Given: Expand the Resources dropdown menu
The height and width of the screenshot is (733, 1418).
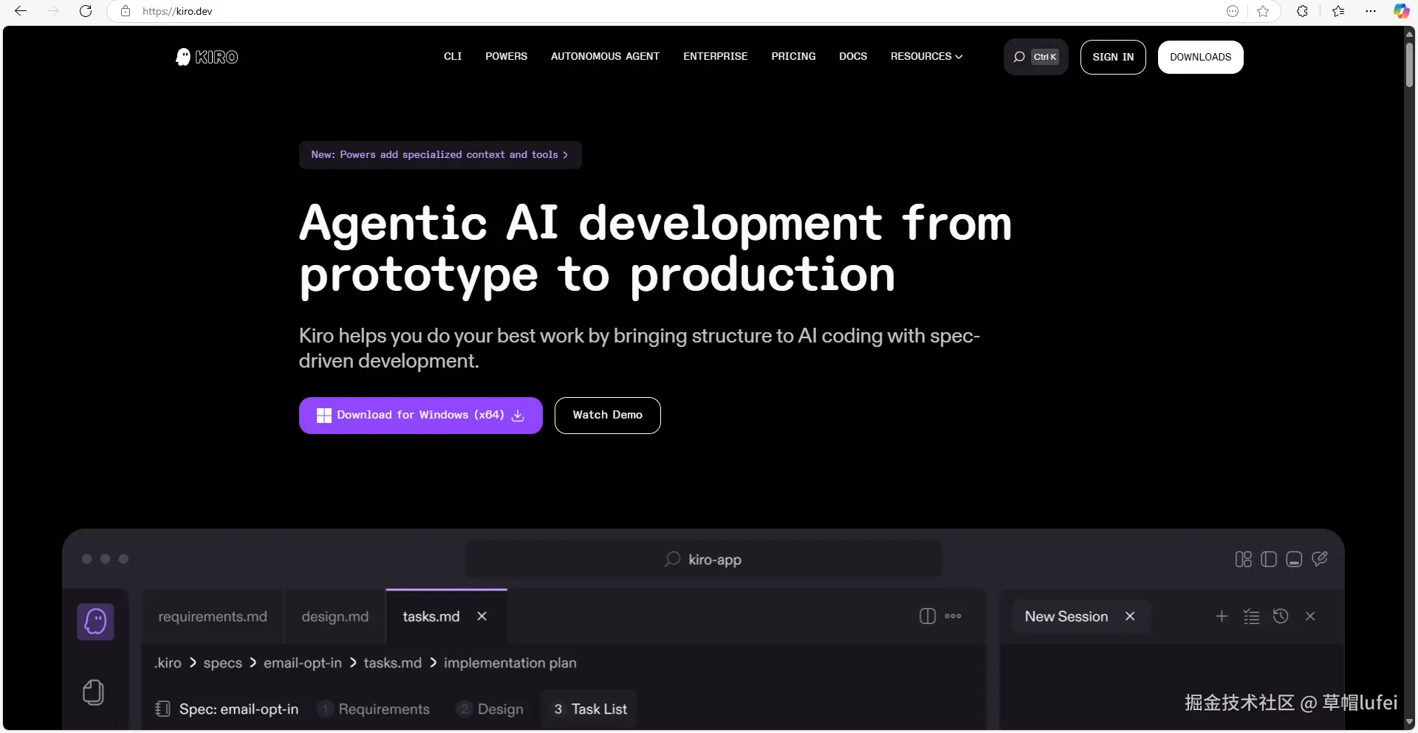Looking at the screenshot, I should click(926, 57).
